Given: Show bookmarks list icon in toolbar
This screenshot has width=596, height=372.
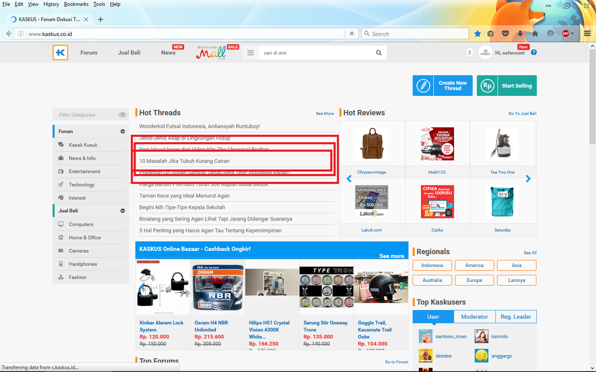Looking at the screenshot, I should coord(490,33).
